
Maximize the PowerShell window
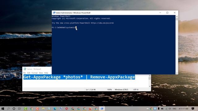(x=167, y=13)
